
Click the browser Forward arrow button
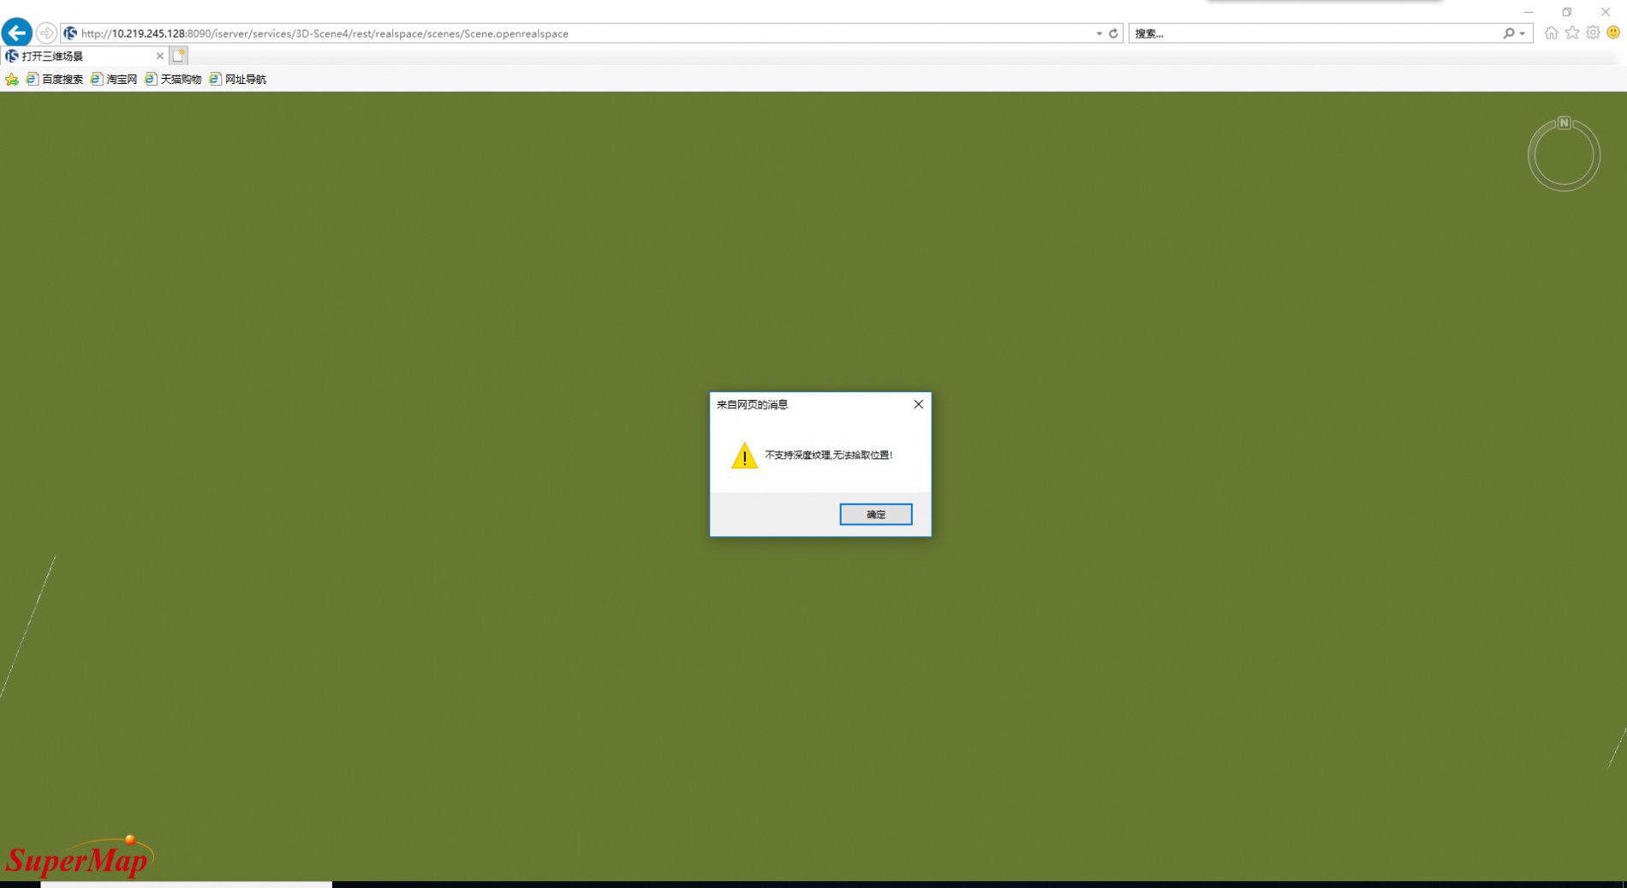[x=46, y=33]
